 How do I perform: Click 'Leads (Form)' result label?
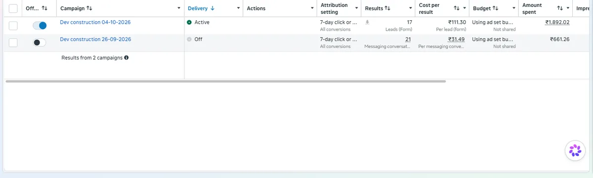pyautogui.click(x=399, y=29)
